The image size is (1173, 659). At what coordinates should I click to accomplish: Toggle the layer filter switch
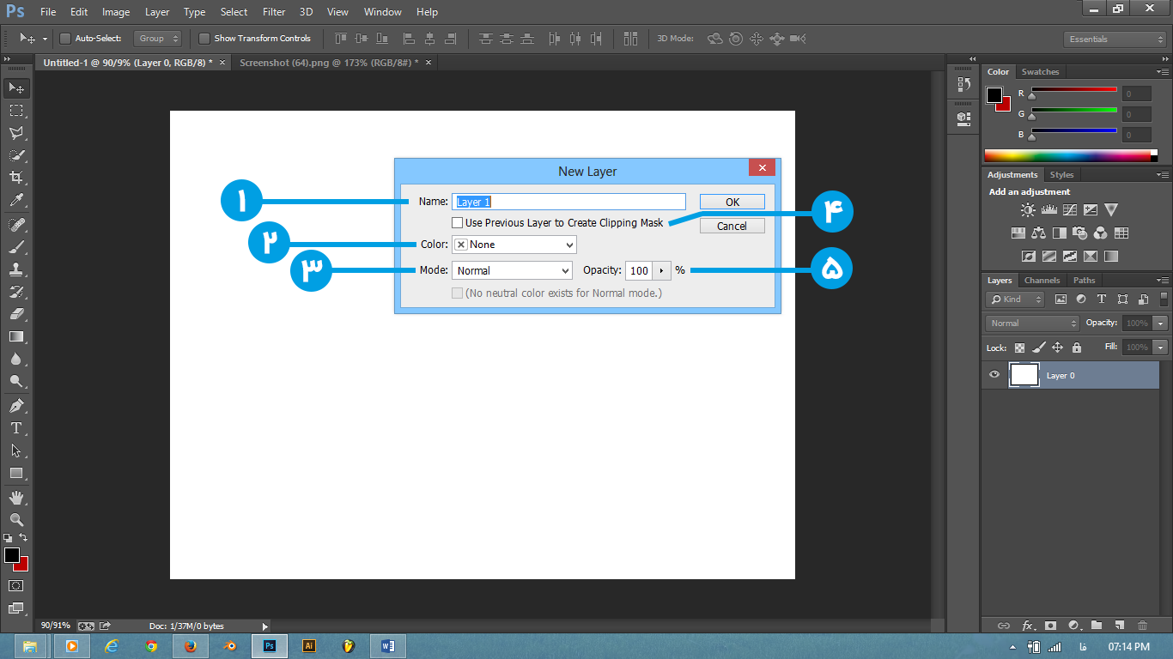coord(1162,299)
